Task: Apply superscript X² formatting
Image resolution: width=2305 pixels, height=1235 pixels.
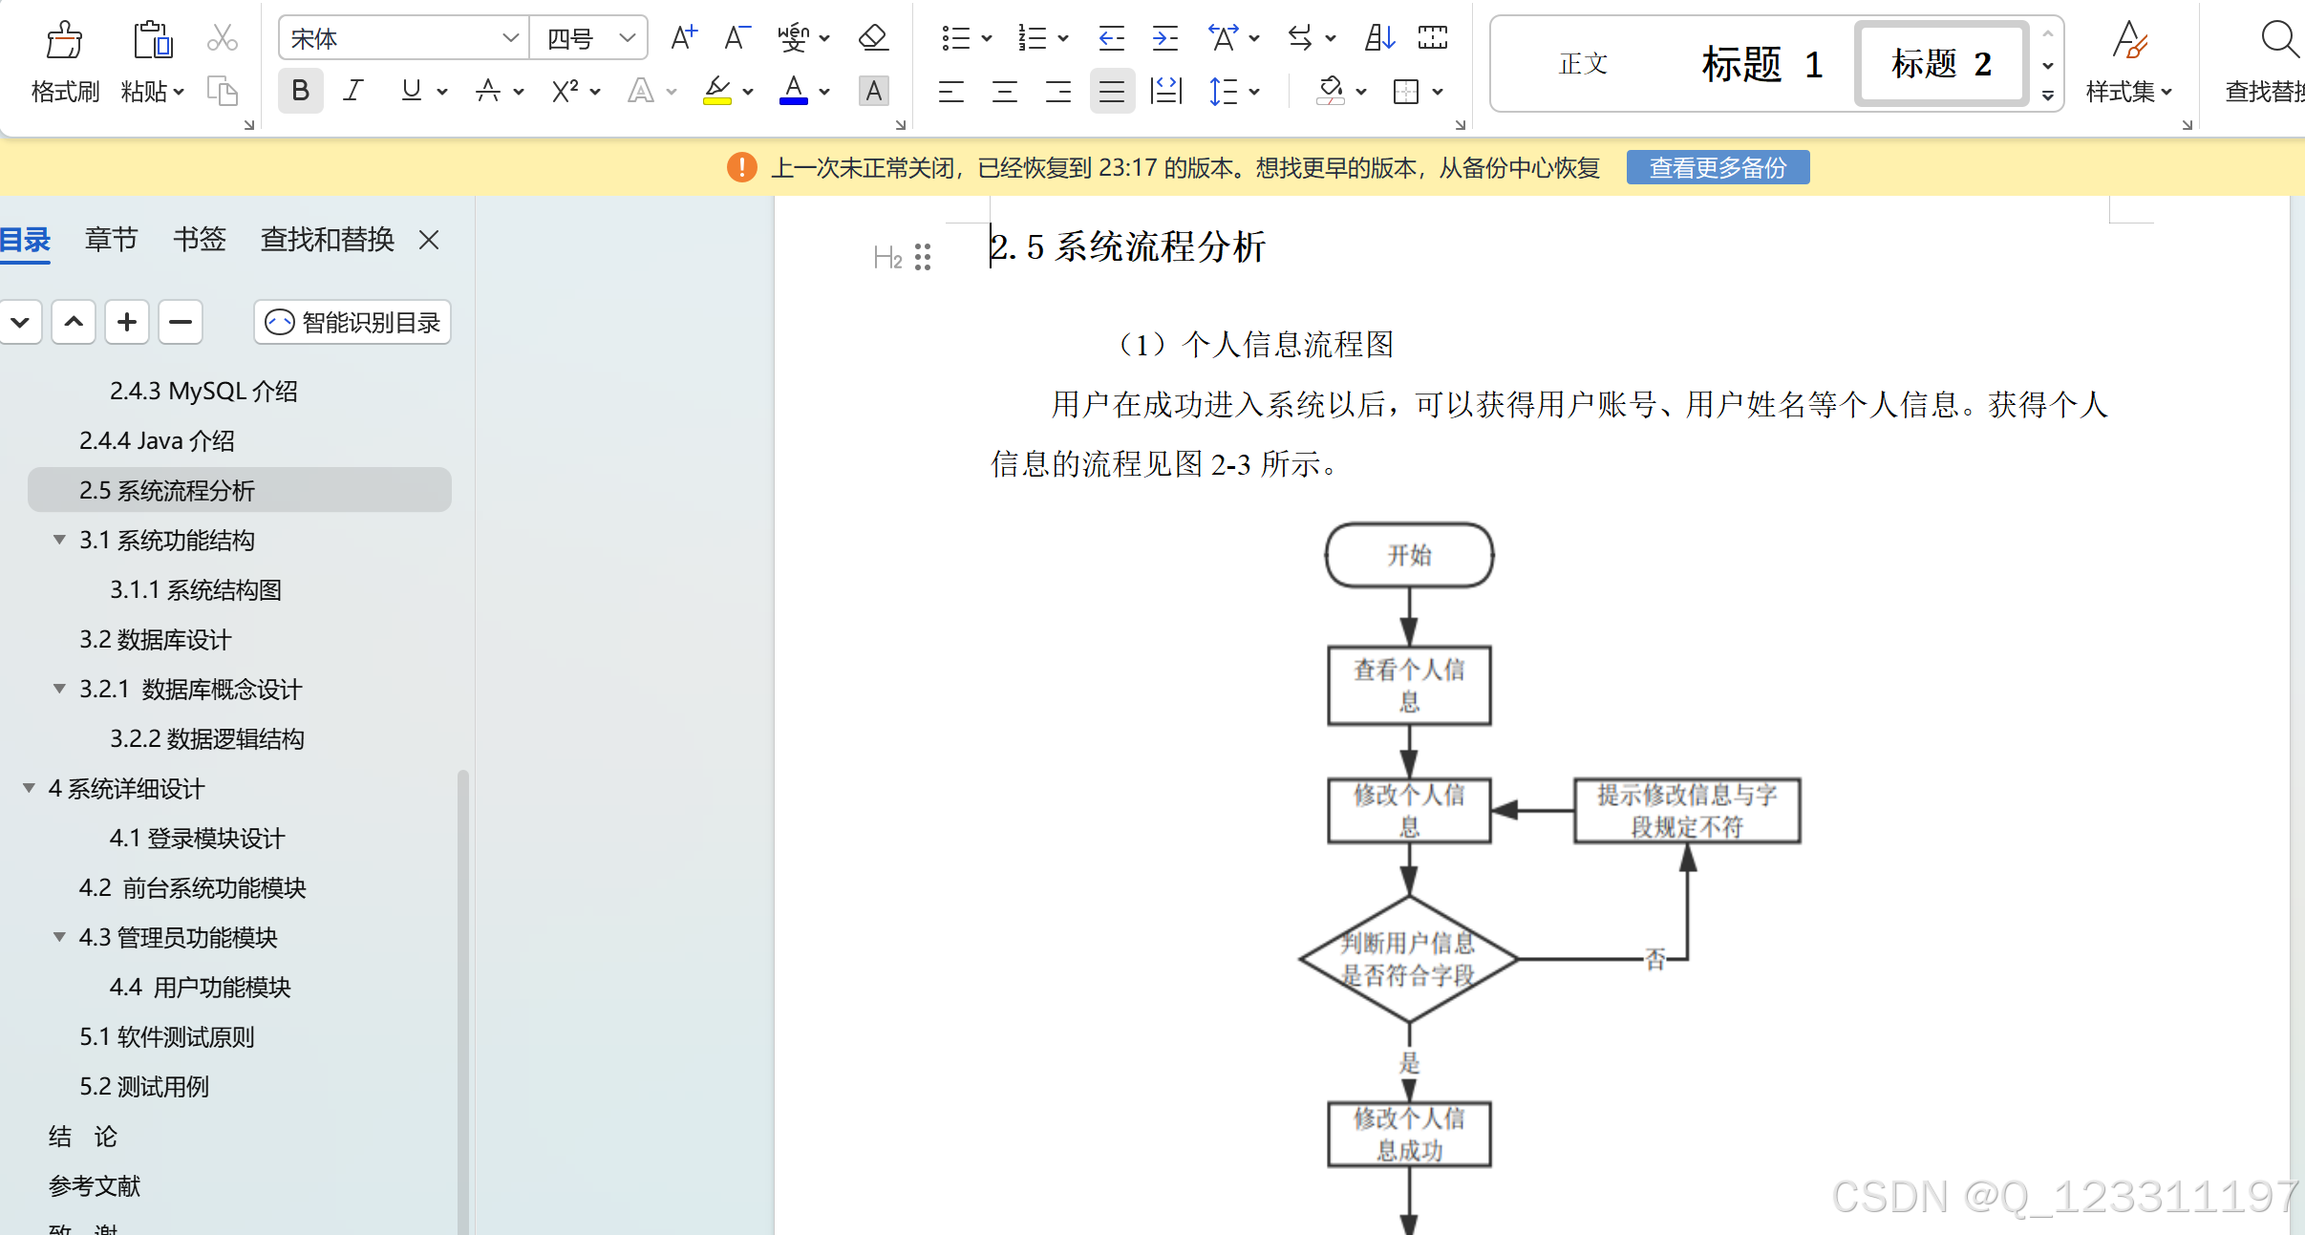Action: point(565,91)
